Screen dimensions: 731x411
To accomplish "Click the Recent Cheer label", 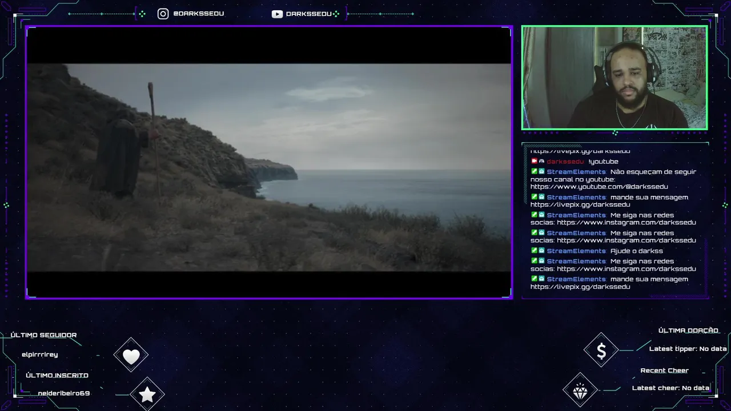I will pyautogui.click(x=664, y=370).
